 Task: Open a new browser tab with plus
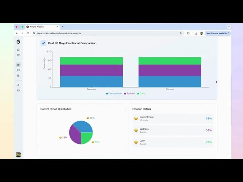[63, 27]
